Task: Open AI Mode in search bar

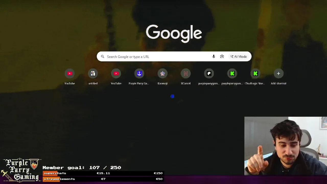Action: tap(239, 56)
